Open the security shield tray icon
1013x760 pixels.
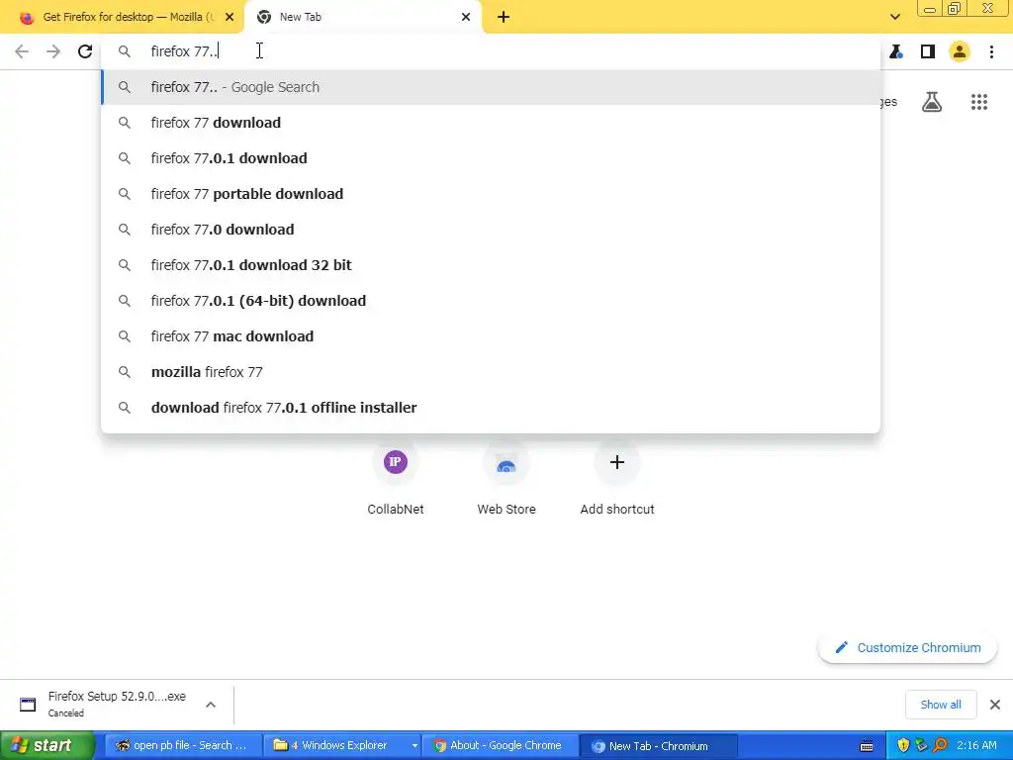[903, 746]
